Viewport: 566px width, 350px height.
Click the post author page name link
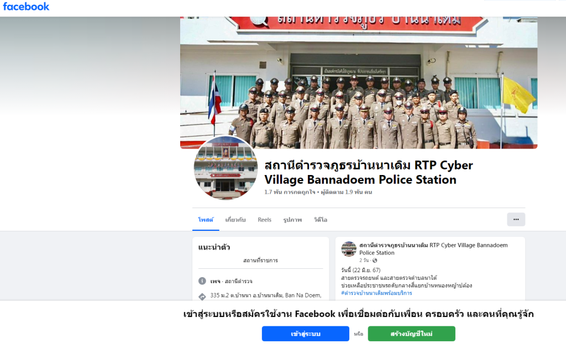tap(433, 249)
